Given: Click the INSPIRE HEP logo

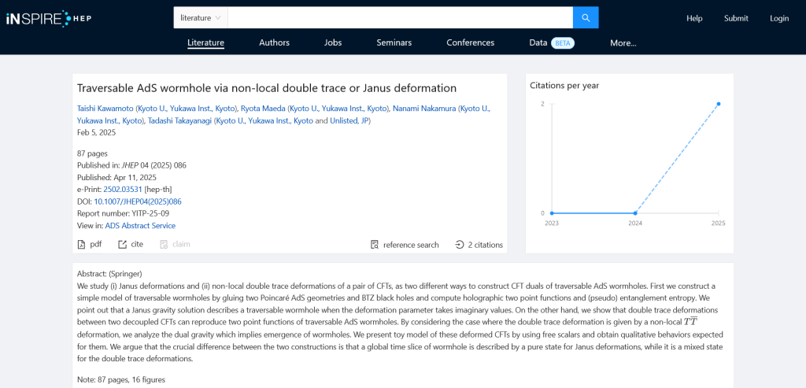Looking at the screenshot, I should [x=49, y=17].
